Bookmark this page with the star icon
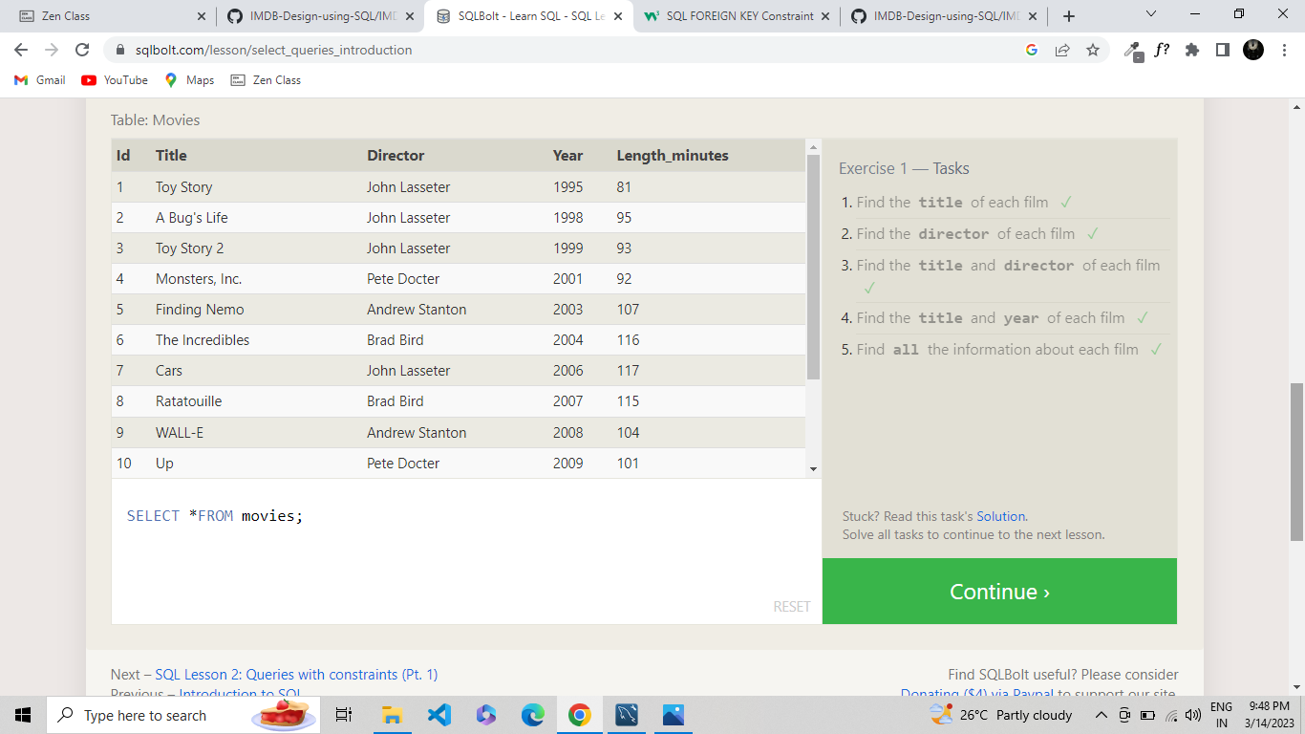This screenshot has height=734, width=1305. pyautogui.click(x=1093, y=50)
